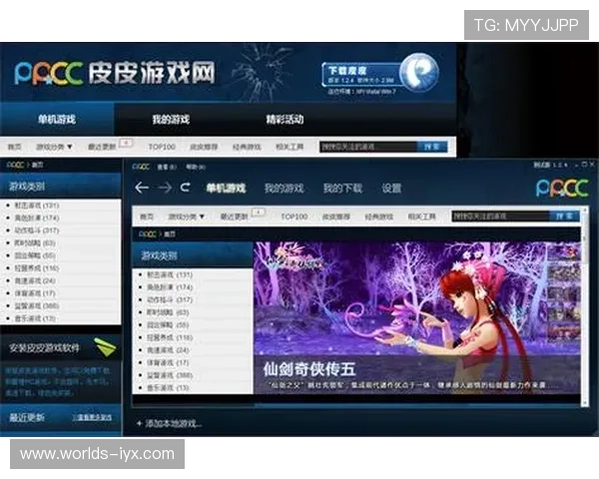Screen dimensions: 599x479
Task: Select category with count (116) in client list
Action: (170, 337)
